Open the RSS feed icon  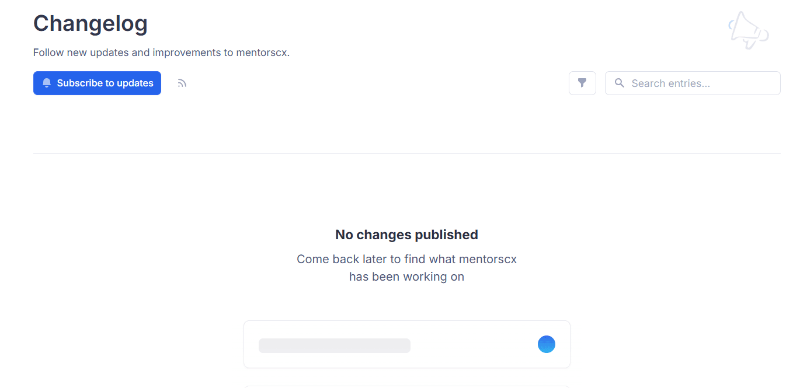(x=182, y=83)
